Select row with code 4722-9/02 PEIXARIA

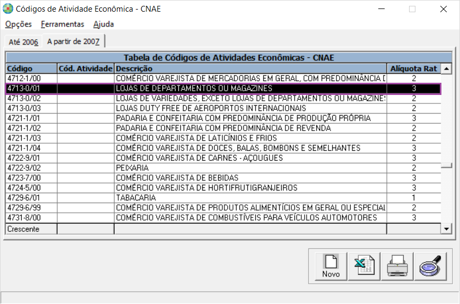click(x=223, y=168)
